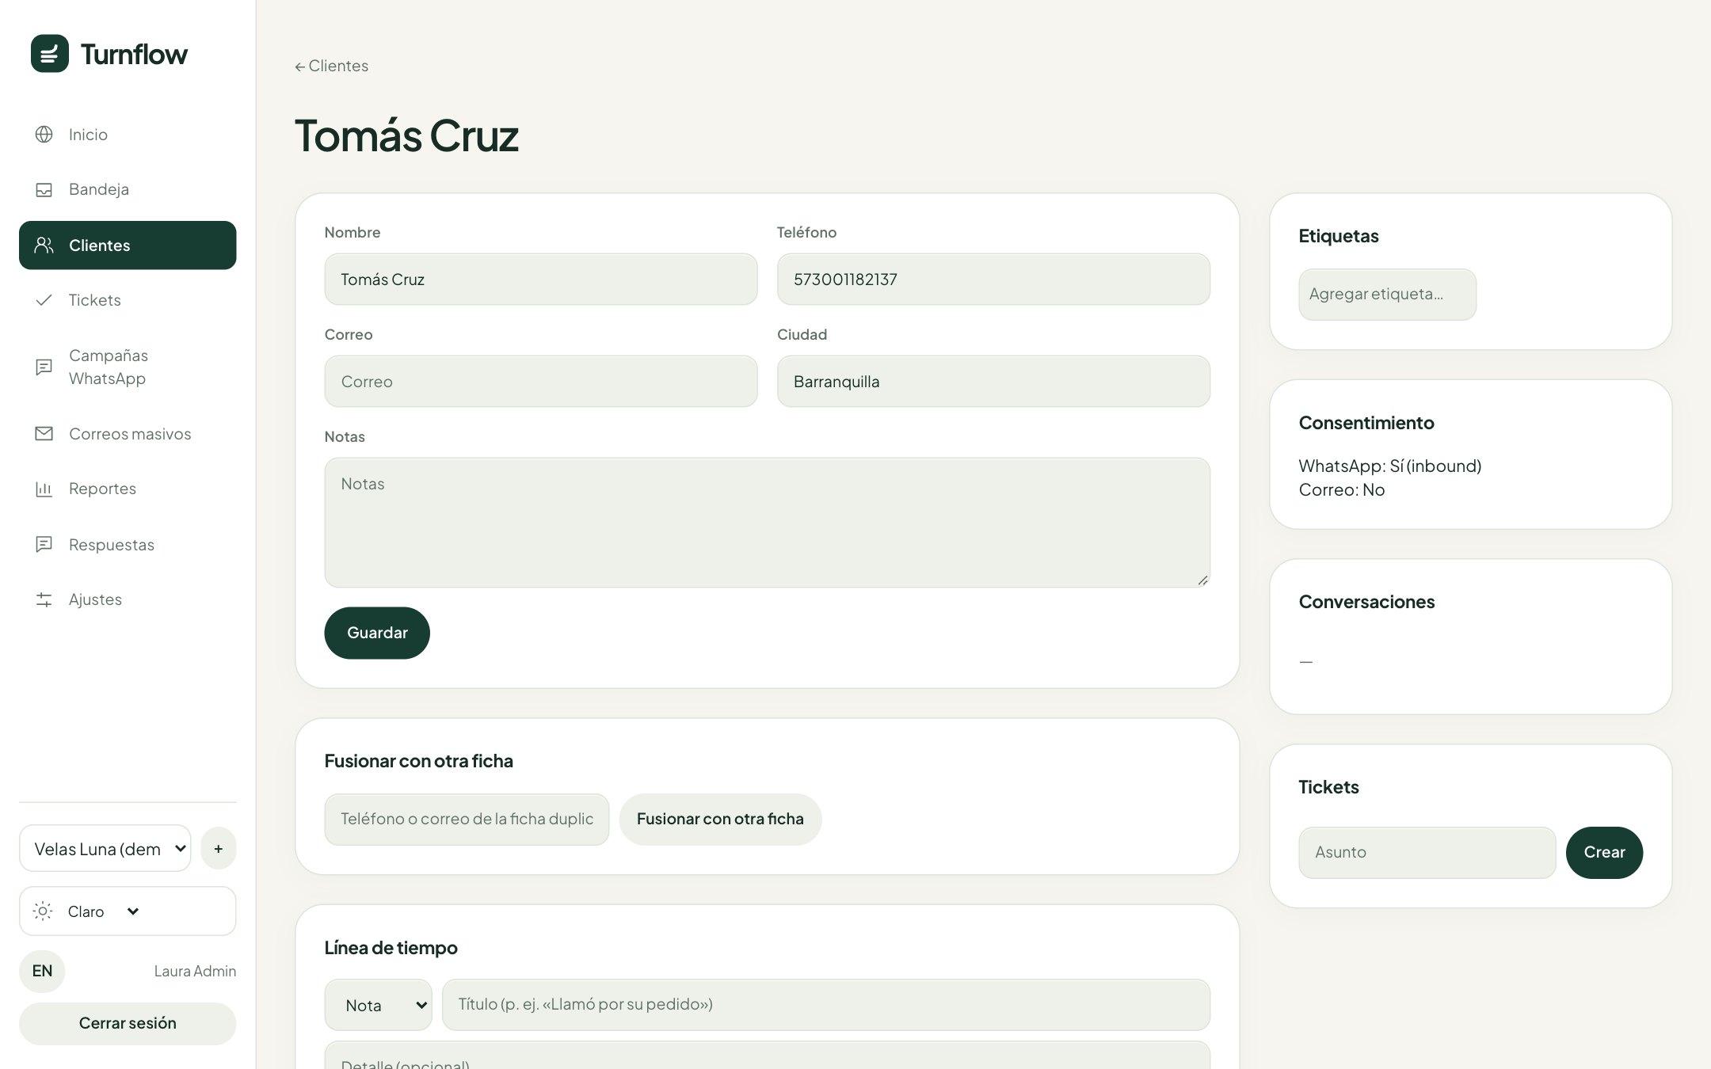Click the timeline Título input field
This screenshot has height=1069, width=1711.
click(x=826, y=1005)
